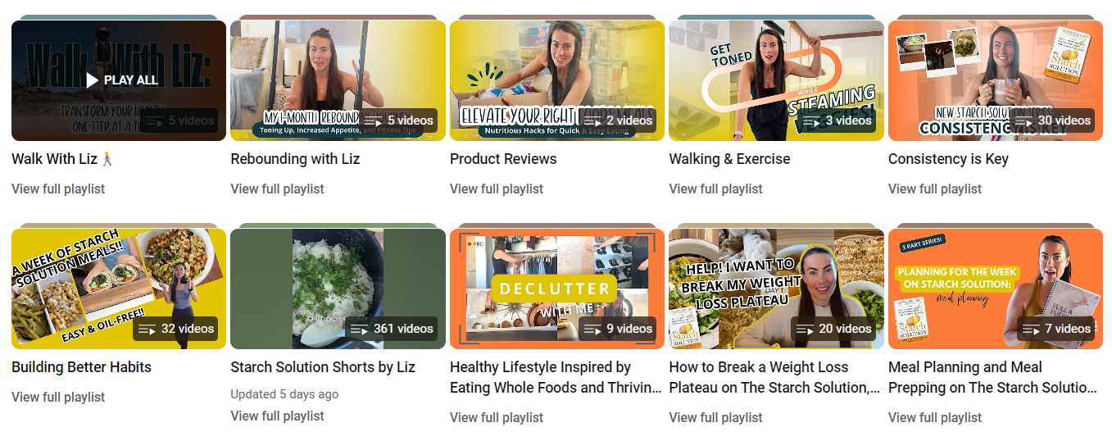Image resolution: width=1112 pixels, height=432 pixels.
Task: View full playlist for Product Reviews
Action: (x=497, y=189)
